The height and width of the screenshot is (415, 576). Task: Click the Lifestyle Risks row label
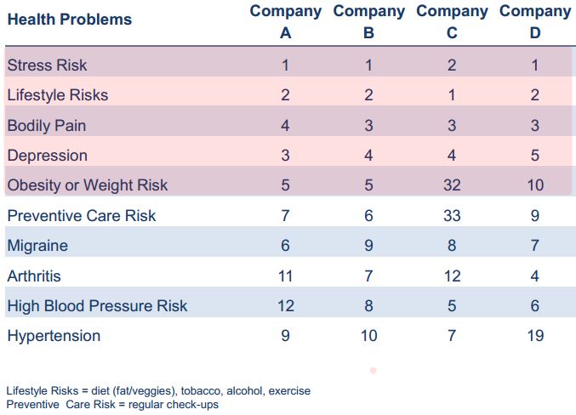point(58,95)
